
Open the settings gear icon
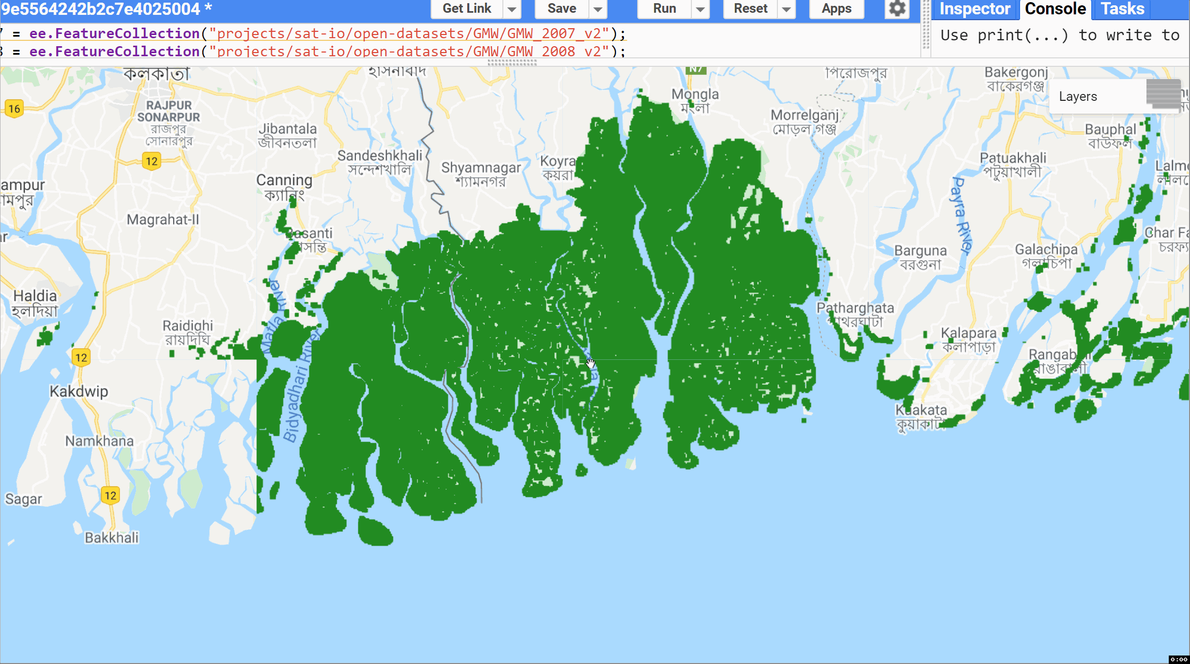point(897,8)
